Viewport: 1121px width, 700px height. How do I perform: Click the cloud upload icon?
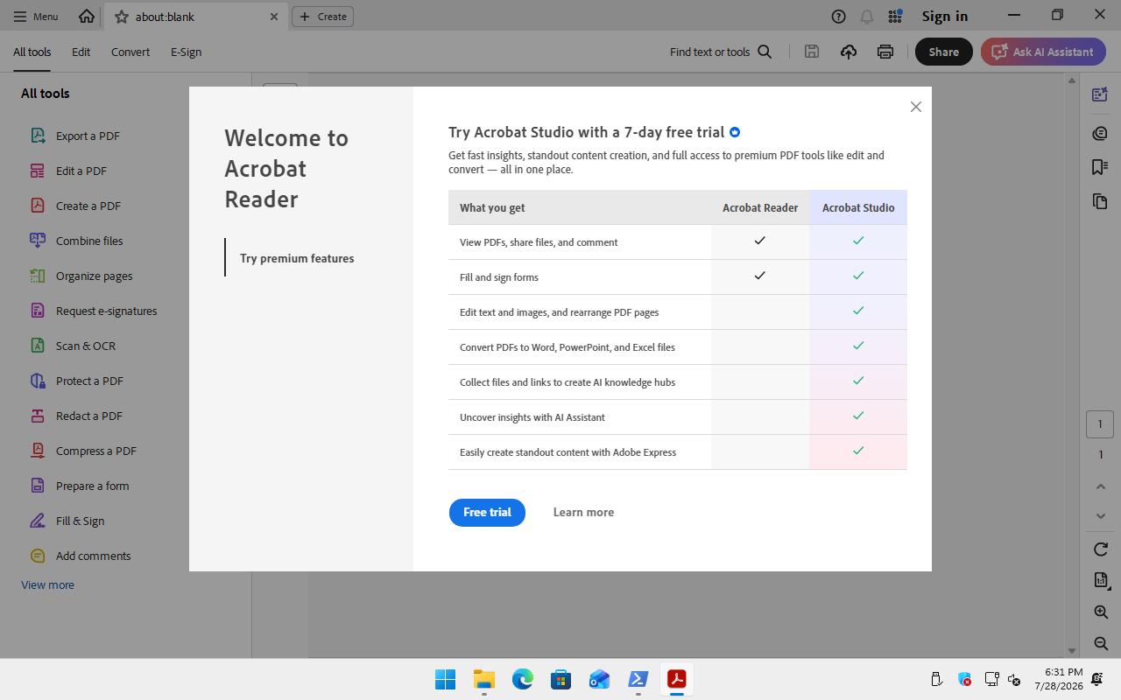[849, 52]
